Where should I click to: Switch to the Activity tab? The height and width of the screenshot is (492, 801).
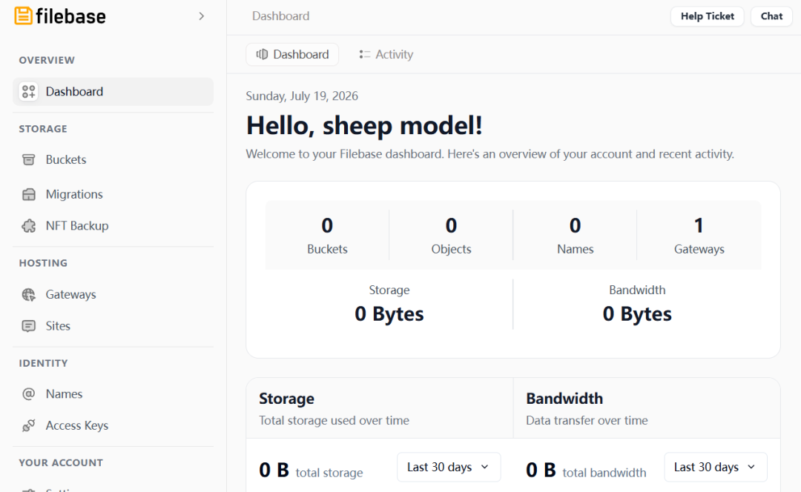click(x=386, y=55)
